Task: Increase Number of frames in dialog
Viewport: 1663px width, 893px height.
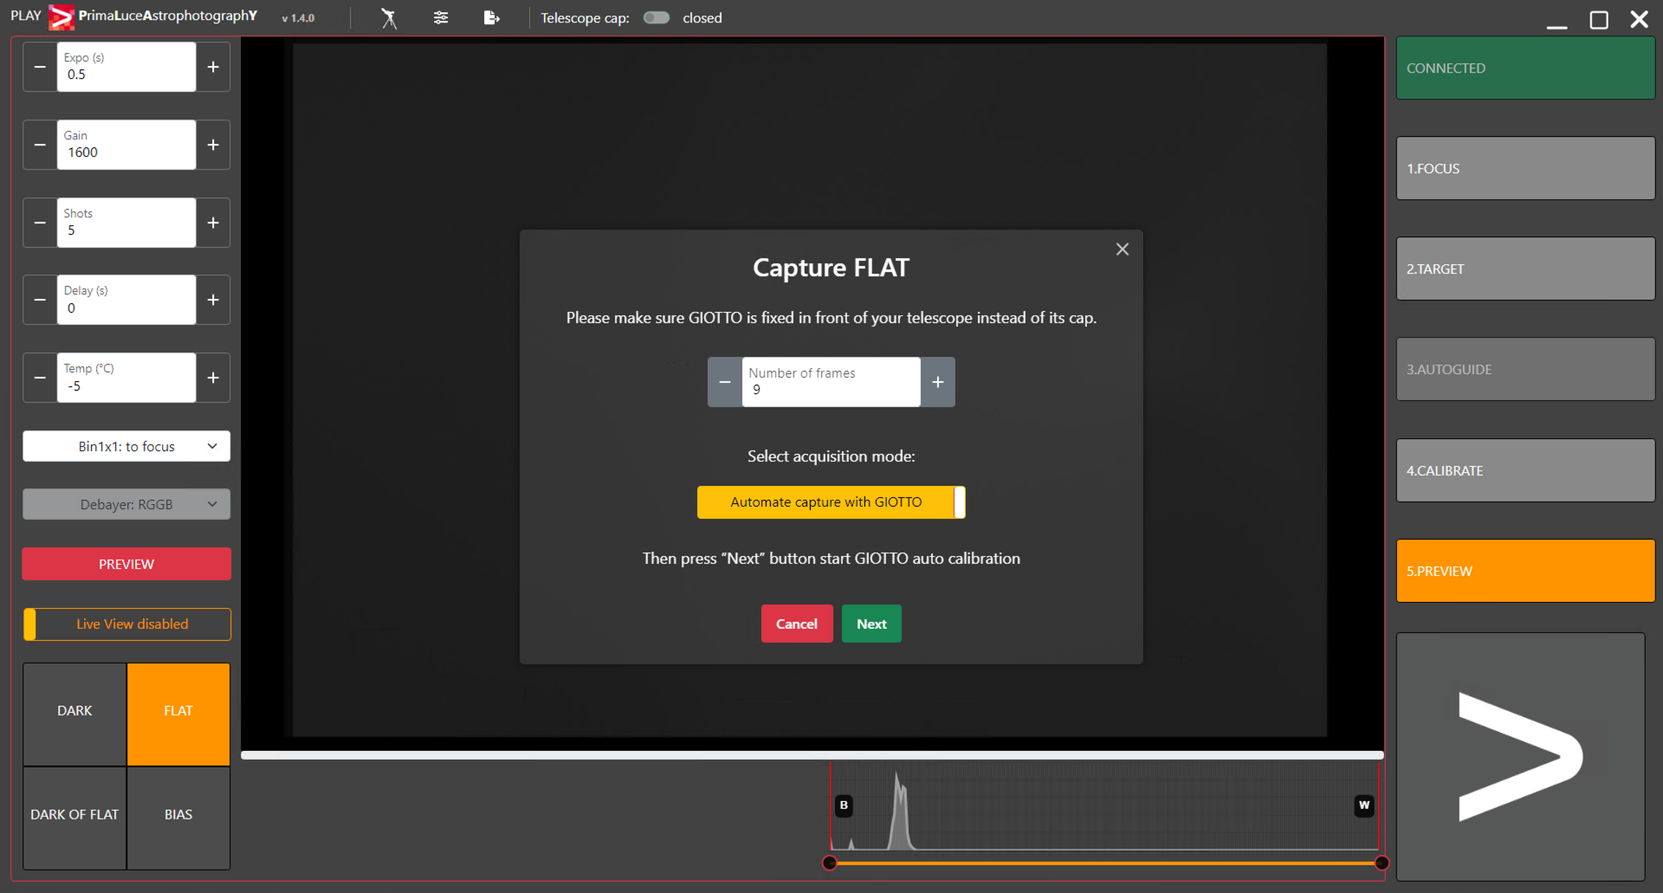Action: click(x=938, y=382)
